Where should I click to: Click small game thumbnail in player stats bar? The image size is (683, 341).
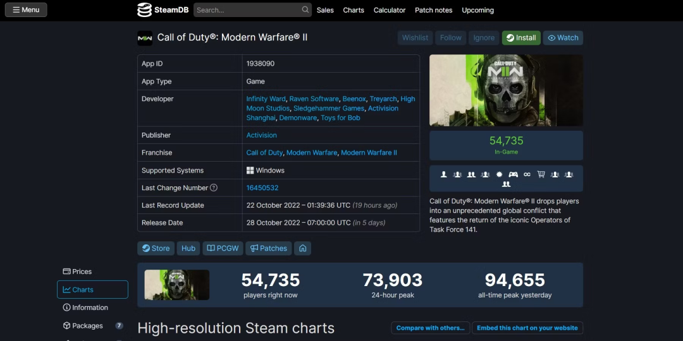pos(177,285)
